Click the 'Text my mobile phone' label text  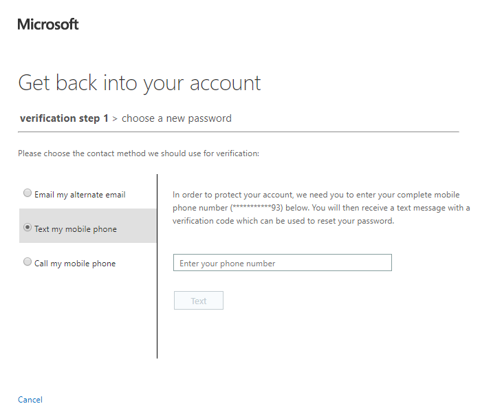[x=76, y=229]
